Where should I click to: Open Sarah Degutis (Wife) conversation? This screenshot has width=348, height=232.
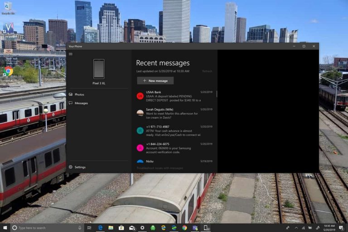tap(174, 113)
